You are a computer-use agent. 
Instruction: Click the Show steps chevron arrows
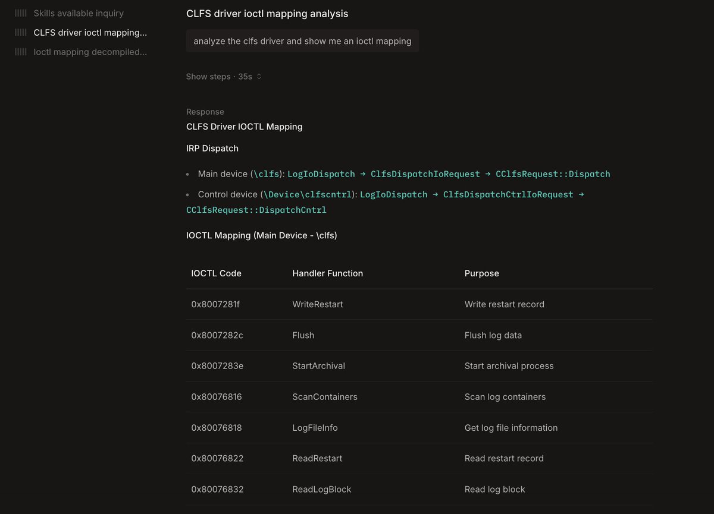(x=259, y=77)
